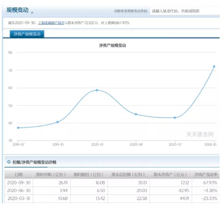Click the 6.50 redemption value
Image resolution: width=223 pixels, height=205 pixels.
tap(101, 190)
